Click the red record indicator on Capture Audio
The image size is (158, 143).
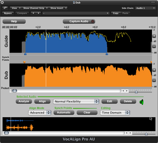pyautogui.click(x=93, y=21)
